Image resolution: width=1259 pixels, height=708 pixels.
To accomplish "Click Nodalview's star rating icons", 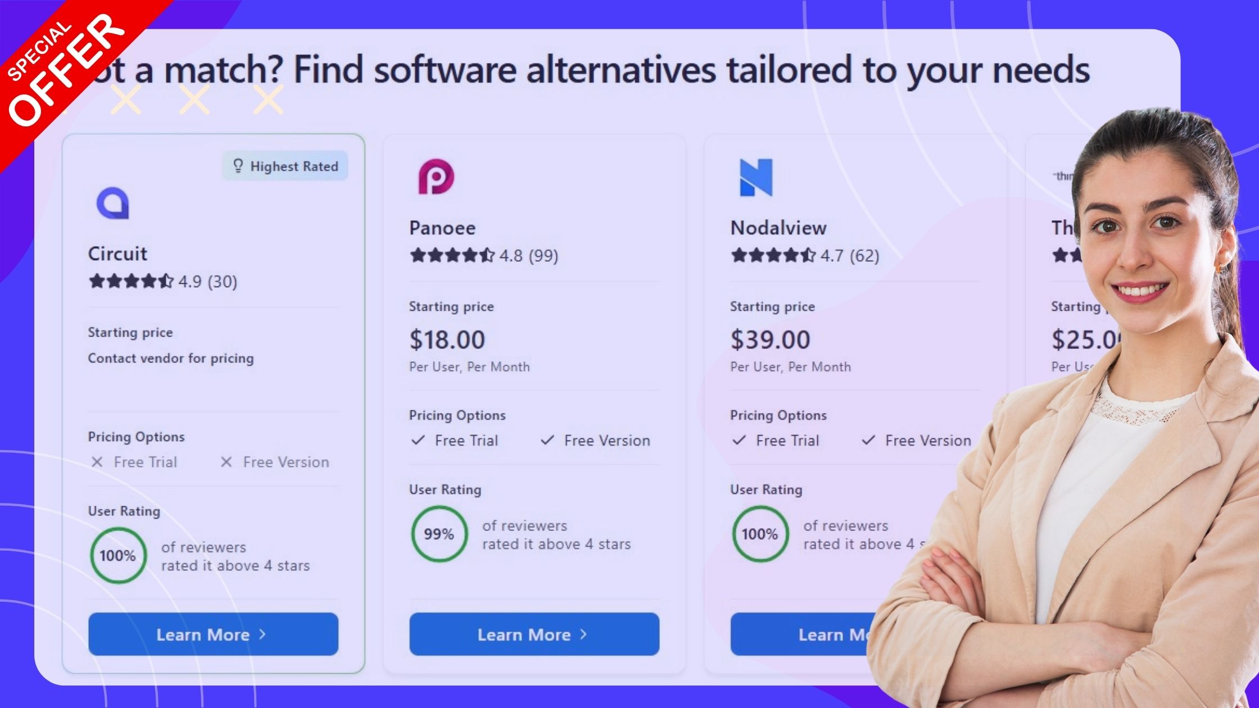I will (x=773, y=256).
